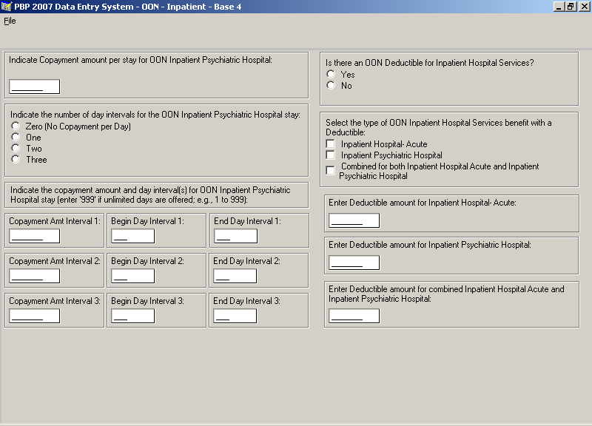Screen dimensions: 592x426
Task: Click Deductible amount field for Inpatient Hospital- Acute
Action: pos(354,220)
